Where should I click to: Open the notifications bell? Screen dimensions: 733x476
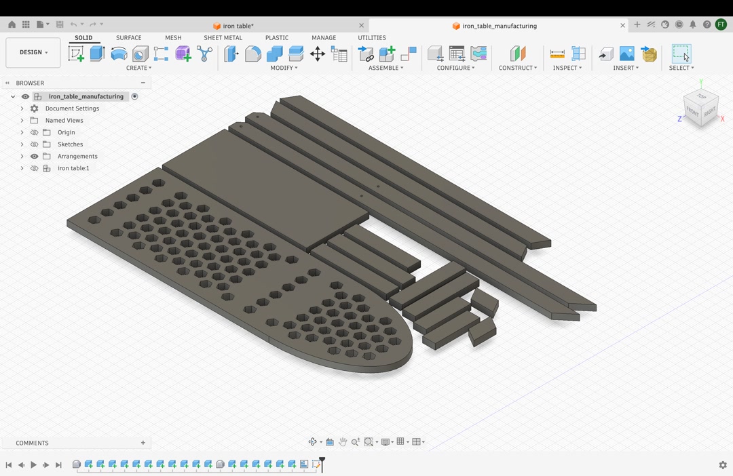point(693,24)
